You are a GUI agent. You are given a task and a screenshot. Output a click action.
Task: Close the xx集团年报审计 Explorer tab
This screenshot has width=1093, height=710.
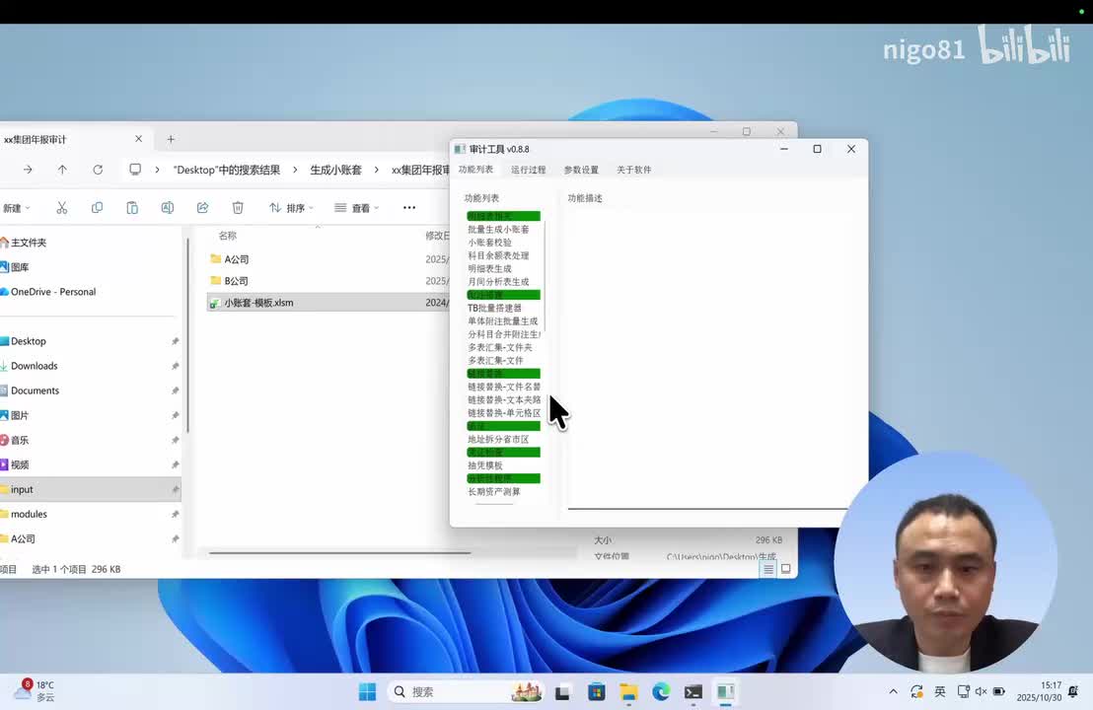[x=139, y=139]
